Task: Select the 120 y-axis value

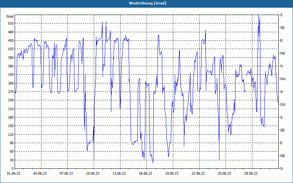Action: pyautogui.click(x=11, y=134)
